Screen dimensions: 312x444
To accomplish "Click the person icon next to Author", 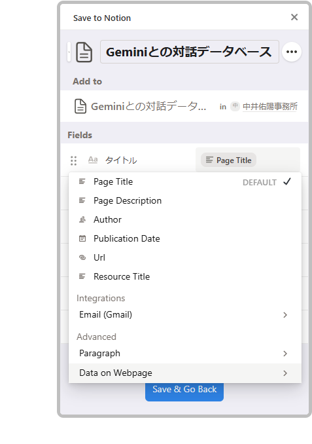I will (82, 219).
